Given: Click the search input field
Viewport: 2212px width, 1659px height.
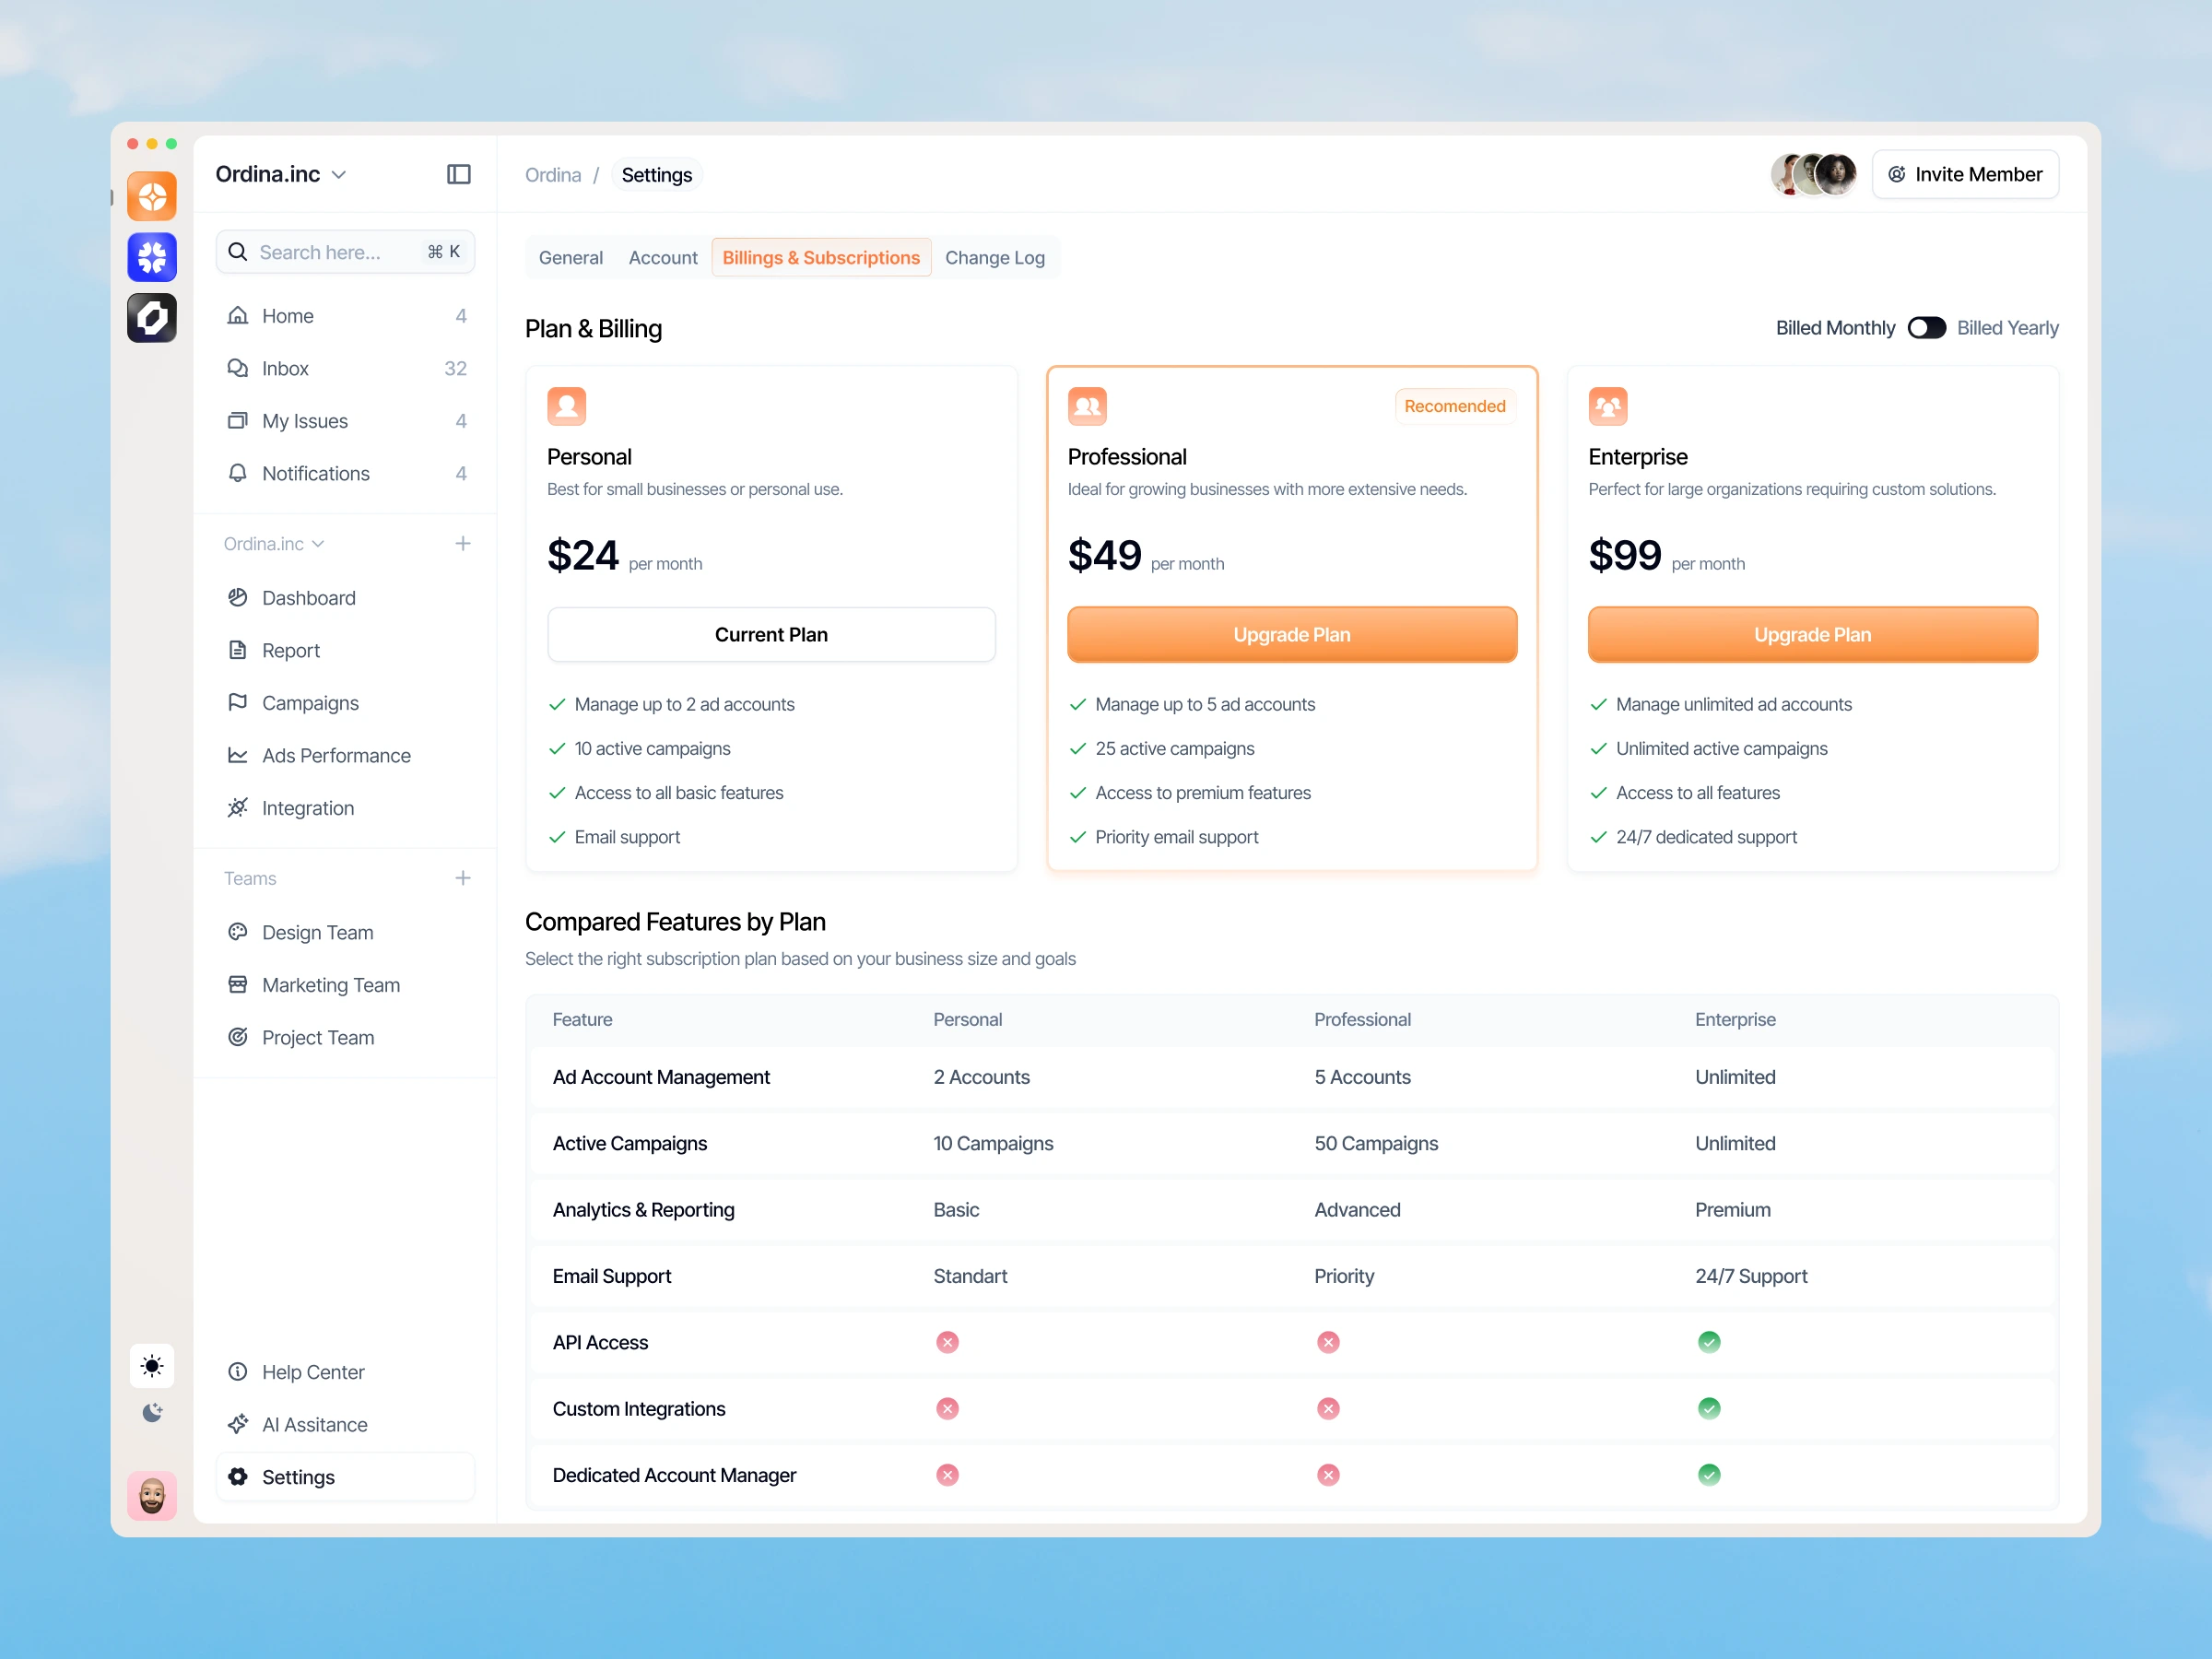Looking at the screenshot, I should (345, 251).
